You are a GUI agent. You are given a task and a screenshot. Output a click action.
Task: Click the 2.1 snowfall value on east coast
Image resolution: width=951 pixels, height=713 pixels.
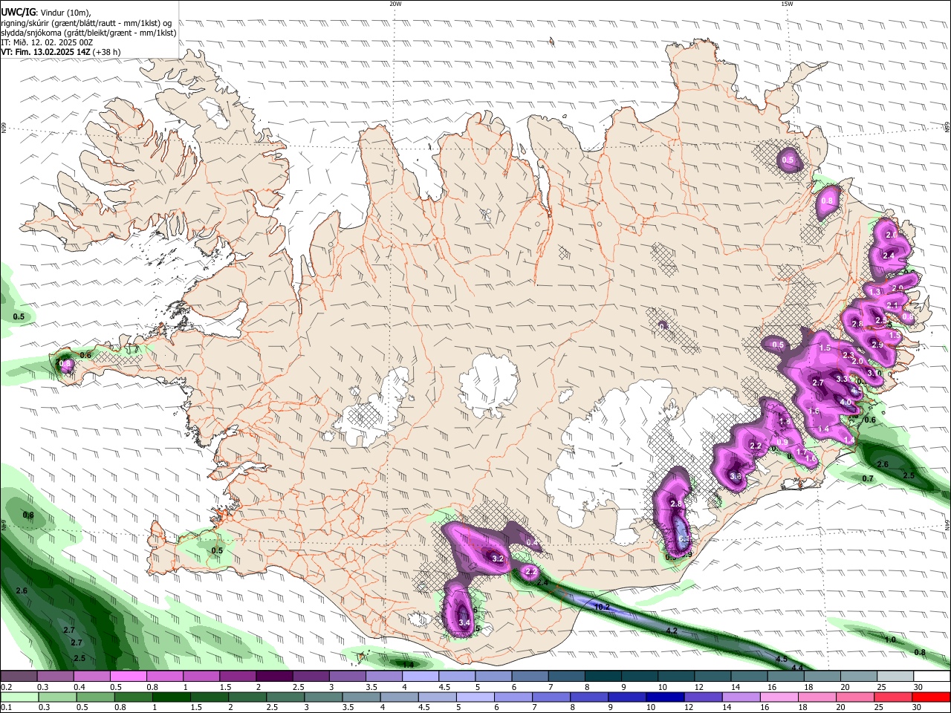tap(893, 306)
